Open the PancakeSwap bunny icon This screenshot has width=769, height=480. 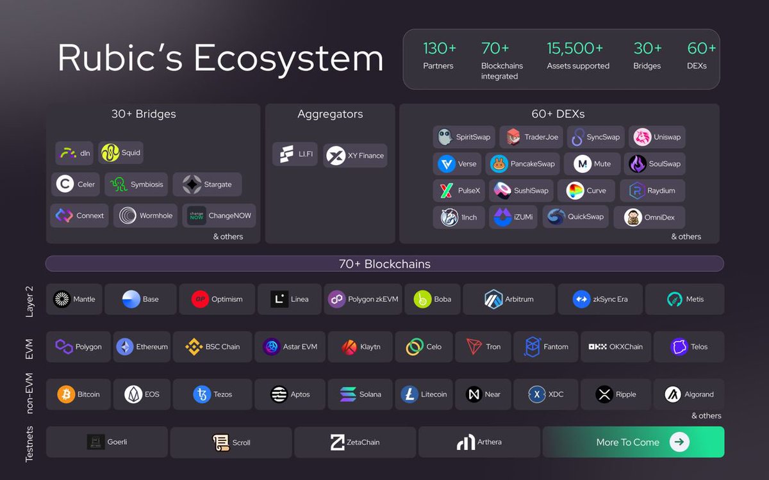tap(499, 164)
